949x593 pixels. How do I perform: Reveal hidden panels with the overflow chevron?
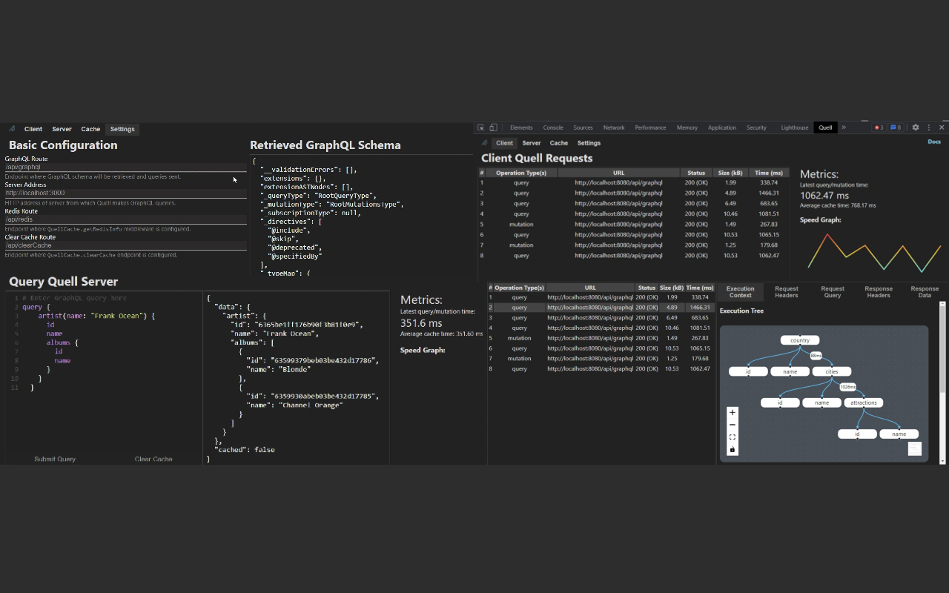coord(843,127)
